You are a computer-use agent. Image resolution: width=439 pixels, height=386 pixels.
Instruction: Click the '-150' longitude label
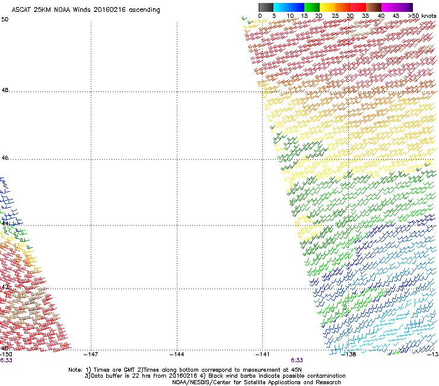point(6,355)
